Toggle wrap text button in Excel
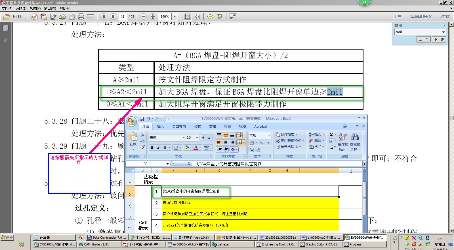 click(239, 135)
